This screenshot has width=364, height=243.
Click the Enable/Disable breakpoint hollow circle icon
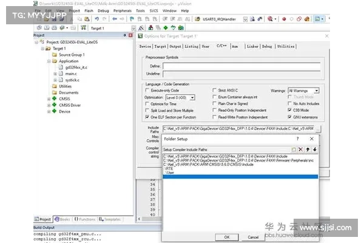(x=292, y=19)
